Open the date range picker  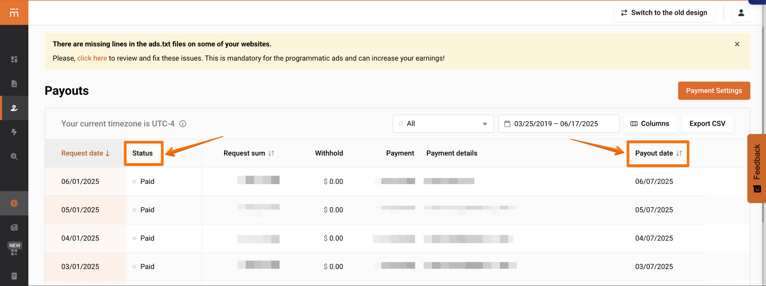point(558,123)
